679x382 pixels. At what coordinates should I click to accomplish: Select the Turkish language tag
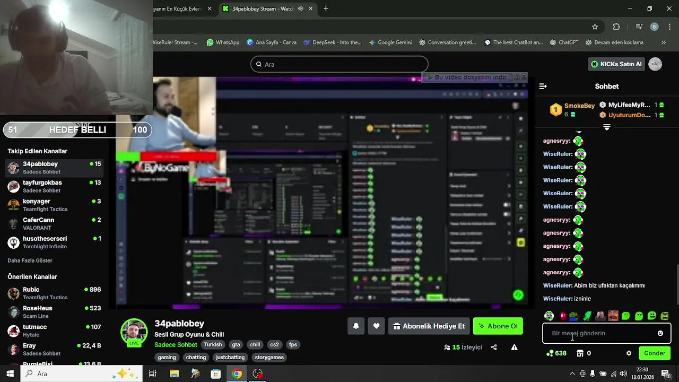point(213,345)
